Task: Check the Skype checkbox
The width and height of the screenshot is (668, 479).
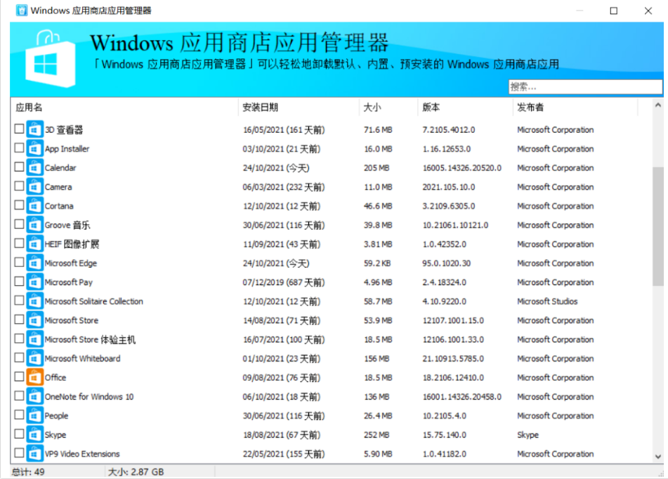Action: tap(19, 434)
